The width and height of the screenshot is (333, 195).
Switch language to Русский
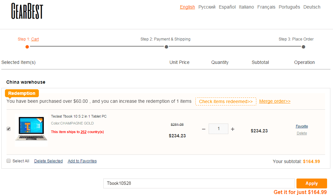click(207, 7)
